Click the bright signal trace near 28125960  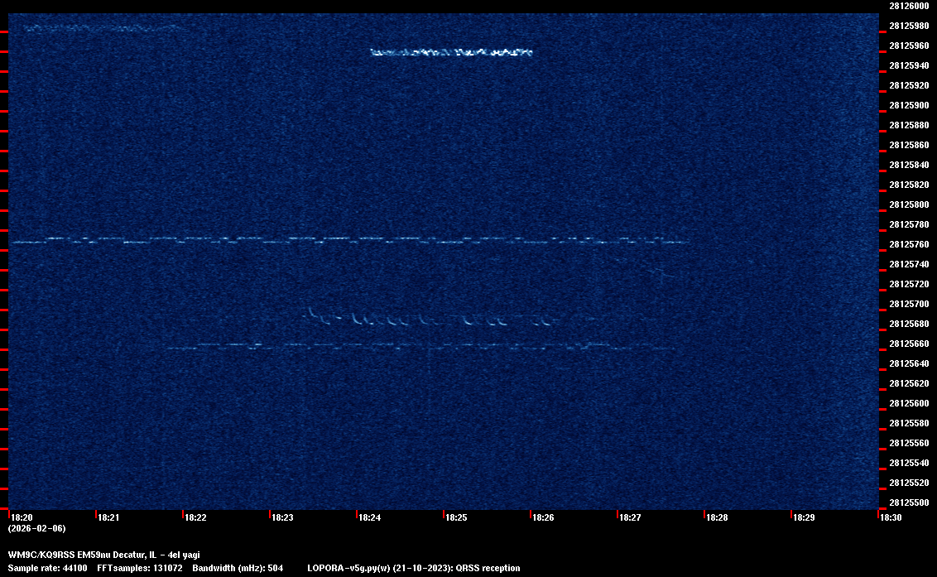451,52
